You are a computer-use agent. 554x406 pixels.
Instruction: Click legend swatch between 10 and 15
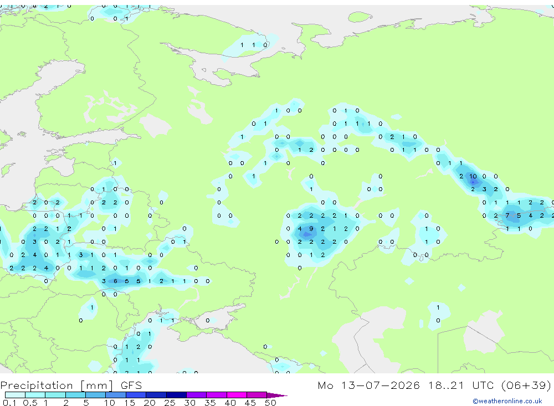coord(116,395)
